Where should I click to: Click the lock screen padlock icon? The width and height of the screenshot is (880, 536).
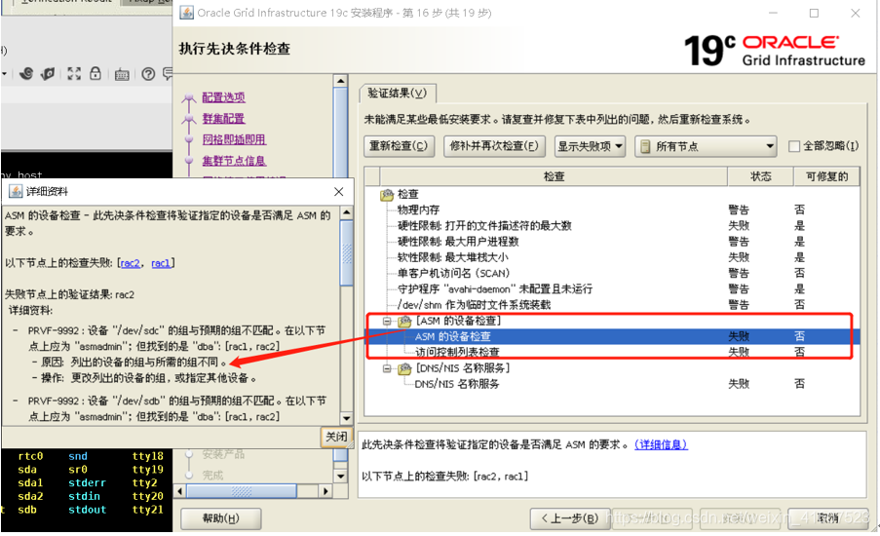coord(96,73)
